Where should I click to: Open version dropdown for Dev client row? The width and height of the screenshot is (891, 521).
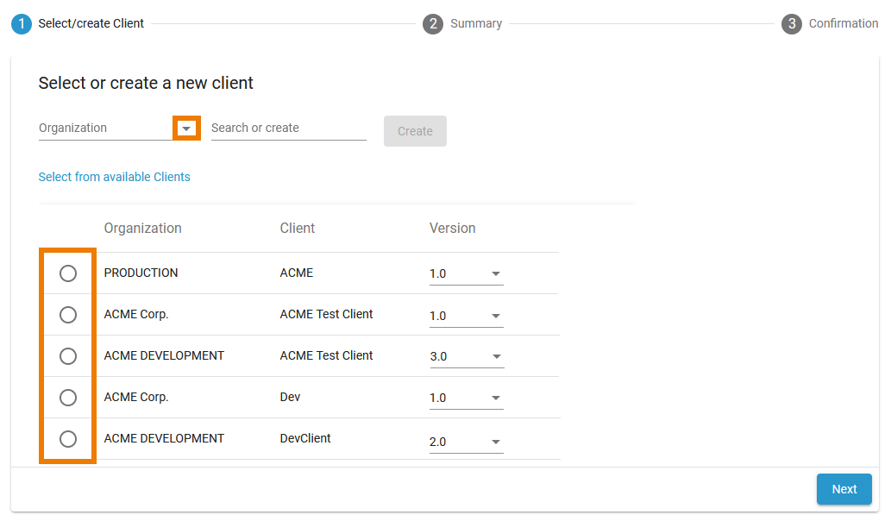click(496, 399)
